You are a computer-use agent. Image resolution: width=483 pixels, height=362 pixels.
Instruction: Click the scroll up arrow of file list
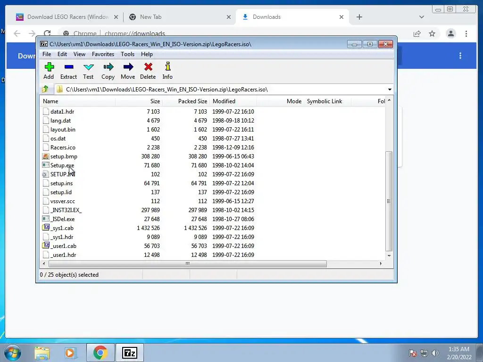(389, 100)
